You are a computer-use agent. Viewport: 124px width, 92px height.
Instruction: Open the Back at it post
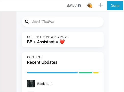(44, 84)
